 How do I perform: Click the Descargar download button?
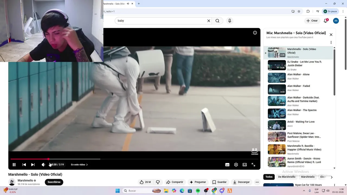click(241, 182)
